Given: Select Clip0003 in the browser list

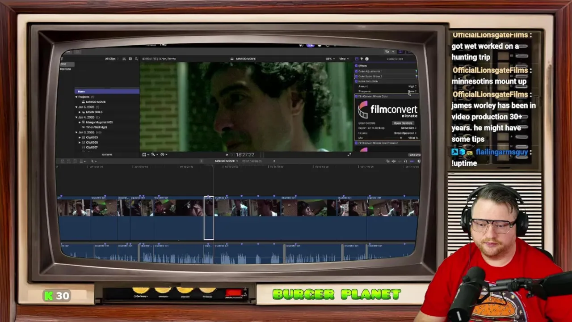Looking at the screenshot, I should point(91,137).
